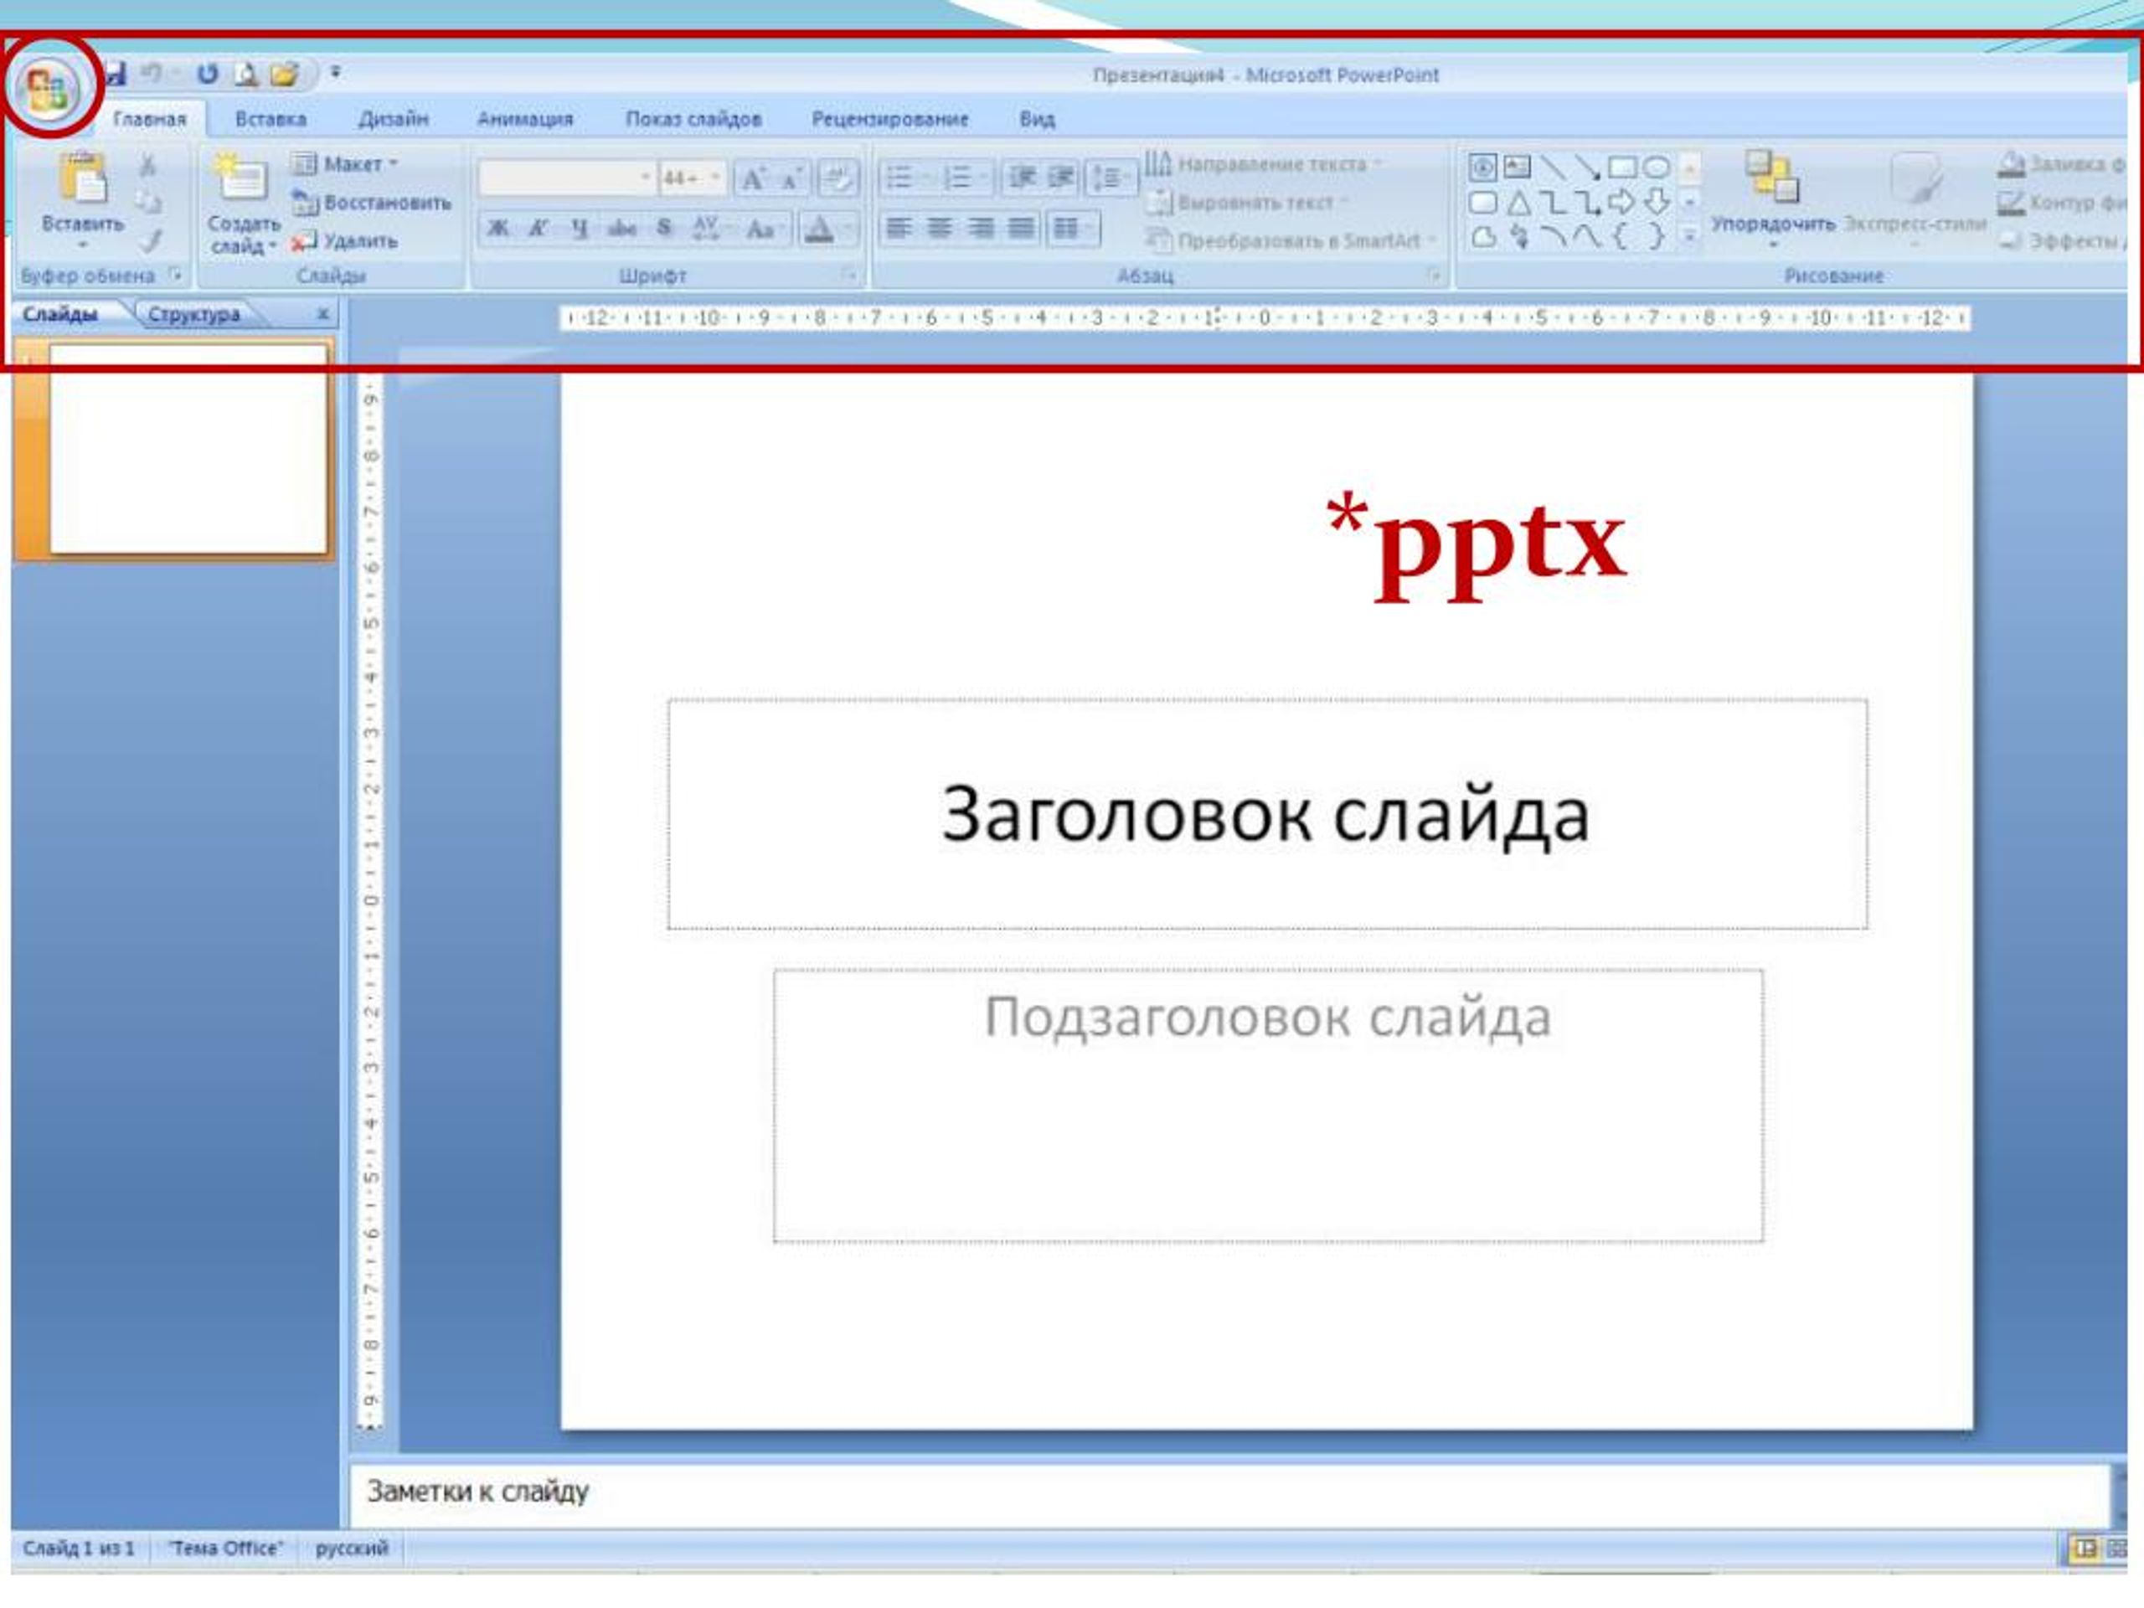
Task: Switch to the Вставка ribbon tab
Action: point(271,119)
